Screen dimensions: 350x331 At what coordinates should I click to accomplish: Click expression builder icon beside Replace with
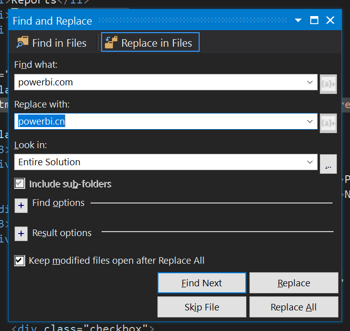coord(328,123)
